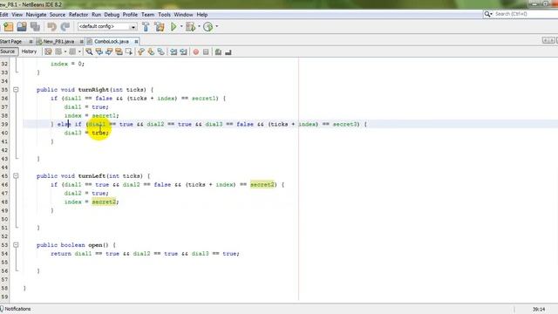Close the New_P8.1.java tab
The image size is (558, 314).
(81, 42)
